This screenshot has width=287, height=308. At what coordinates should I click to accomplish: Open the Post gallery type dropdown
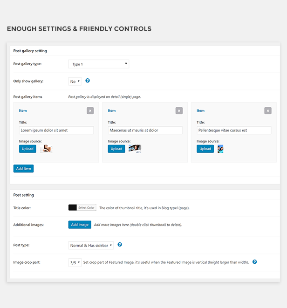tap(99, 64)
